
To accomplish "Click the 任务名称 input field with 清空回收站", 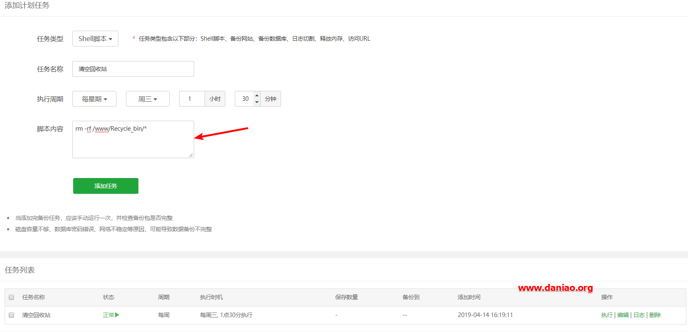I will 133,69.
